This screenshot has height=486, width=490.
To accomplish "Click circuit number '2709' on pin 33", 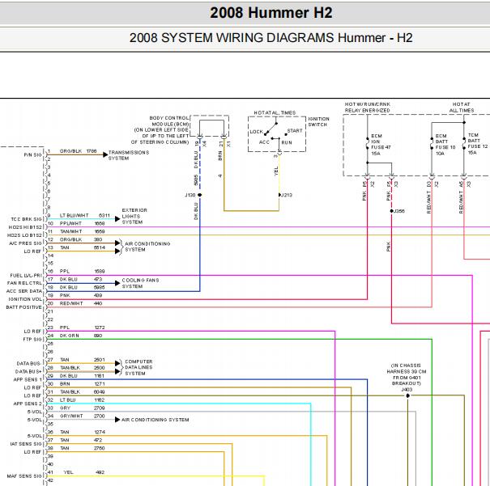I will pyautogui.click(x=99, y=408).
